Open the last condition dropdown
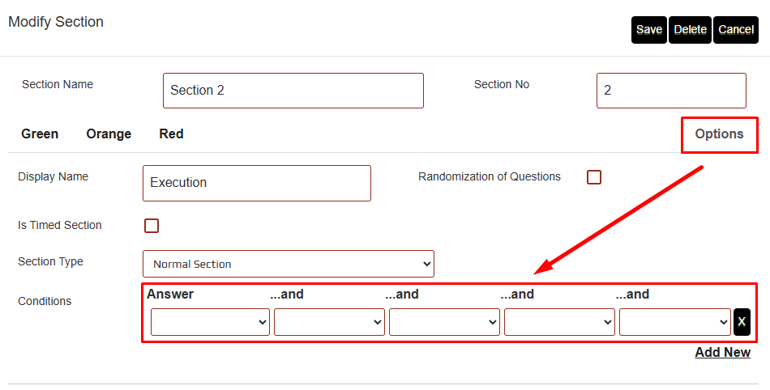Screen dimensions: 770x390 pyautogui.click(x=675, y=321)
